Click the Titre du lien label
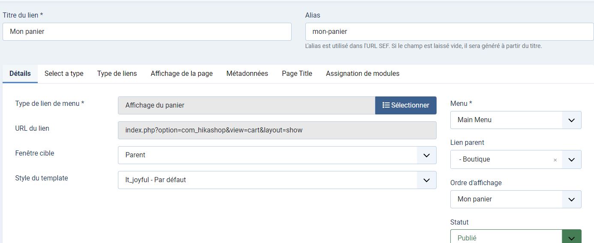The width and height of the screenshot is (594, 243). coord(23,15)
